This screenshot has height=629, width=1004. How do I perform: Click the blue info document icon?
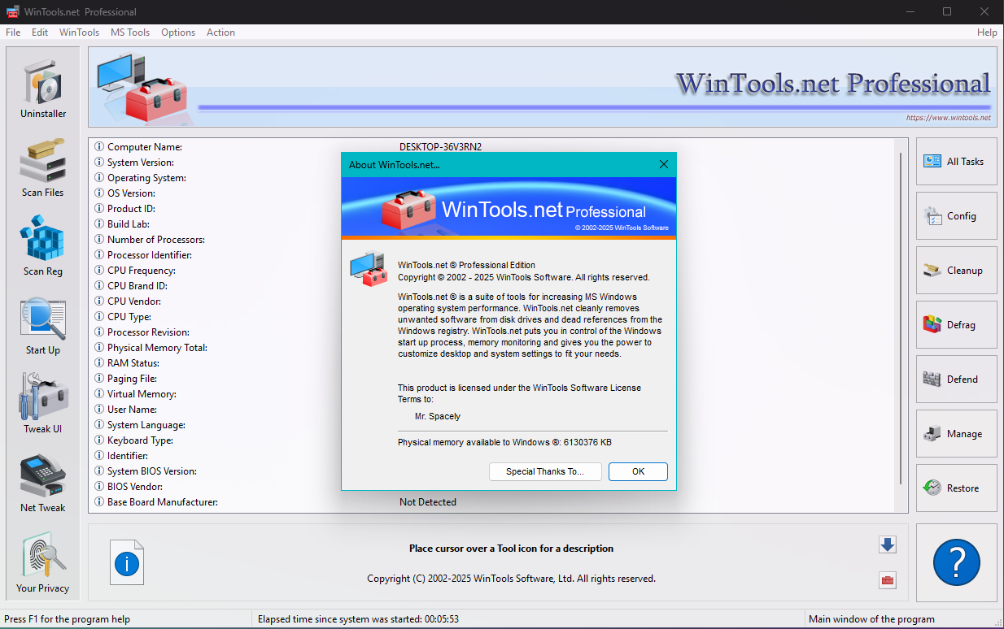pyautogui.click(x=127, y=563)
